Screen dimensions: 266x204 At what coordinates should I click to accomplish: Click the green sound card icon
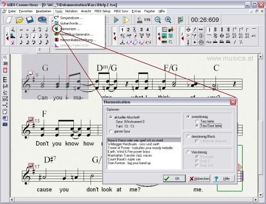coord(180,20)
